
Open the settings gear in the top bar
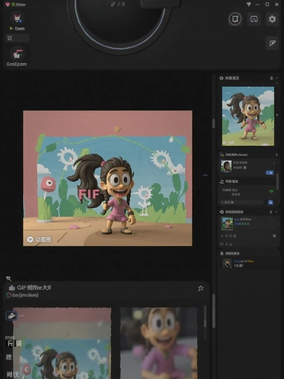pos(272,19)
